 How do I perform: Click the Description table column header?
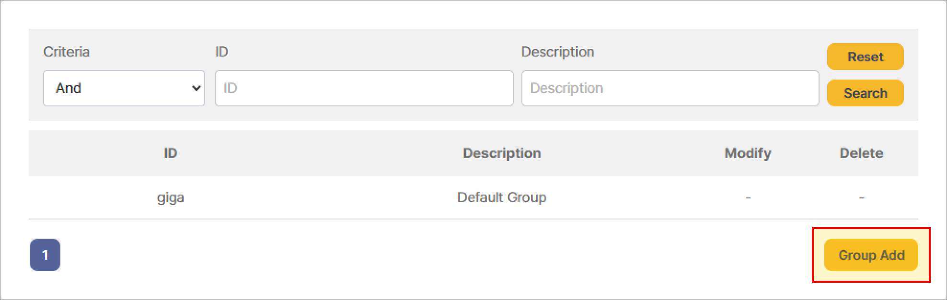tap(501, 153)
